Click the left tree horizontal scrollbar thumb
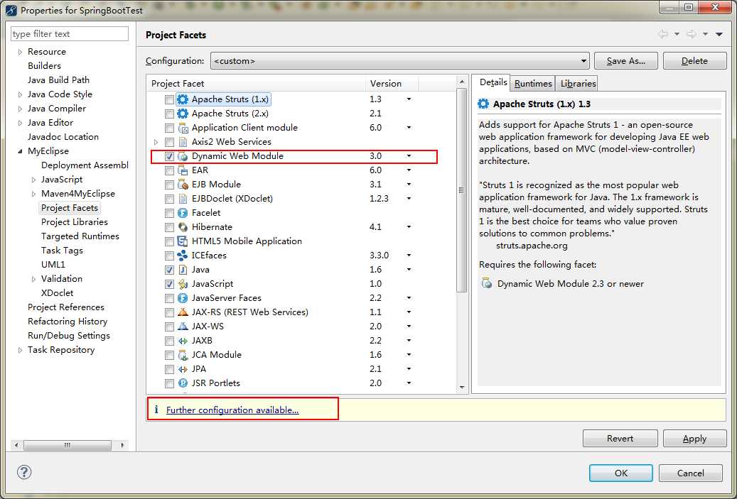Image resolution: width=737 pixels, height=499 pixels. 68,444
